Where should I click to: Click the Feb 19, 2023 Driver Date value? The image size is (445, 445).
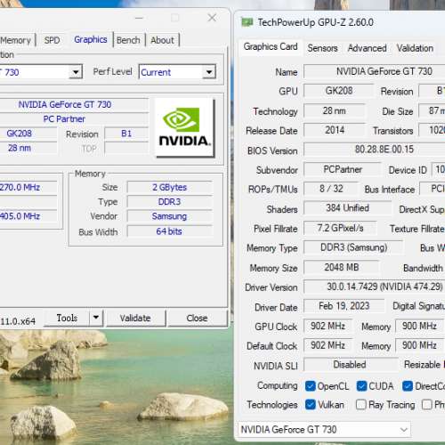pyautogui.click(x=344, y=306)
